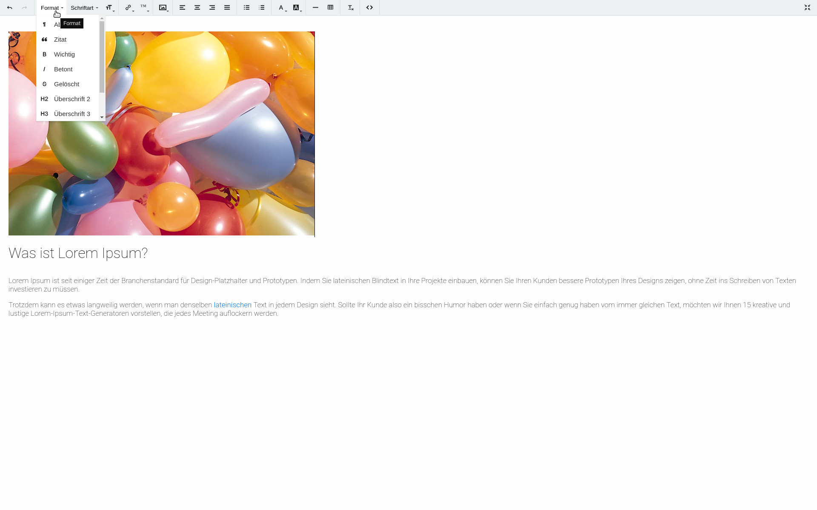Image resolution: width=817 pixels, height=510 pixels.
Task: Open the font size dropdown
Action: pyautogui.click(x=110, y=8)
